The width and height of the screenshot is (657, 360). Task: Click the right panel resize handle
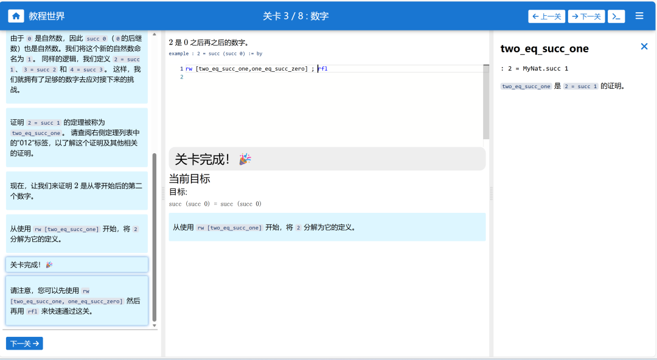click(x=491, y=193)
